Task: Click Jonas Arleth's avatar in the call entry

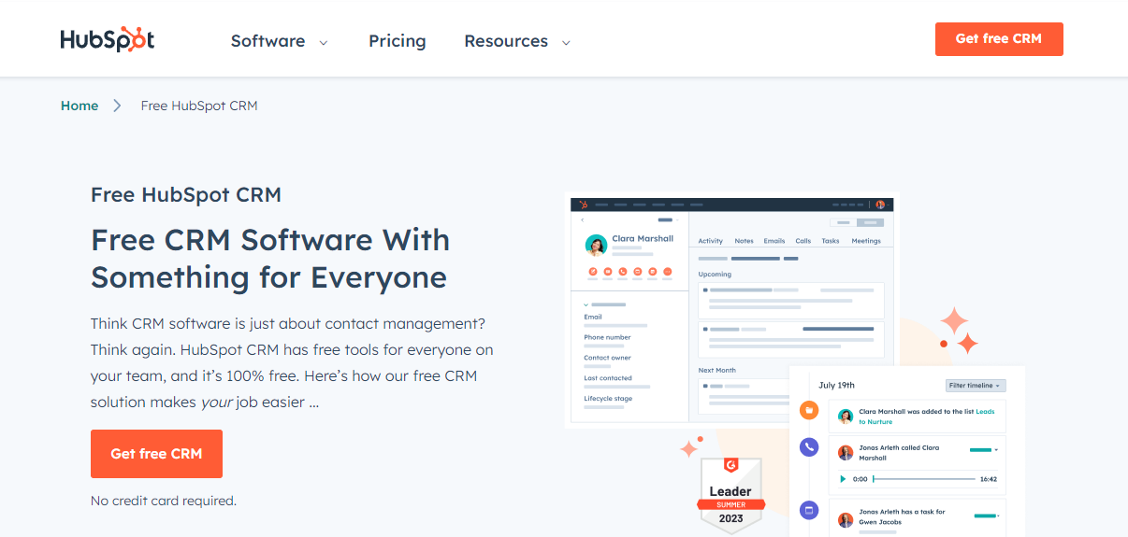Action: click(x=846, y=453)
